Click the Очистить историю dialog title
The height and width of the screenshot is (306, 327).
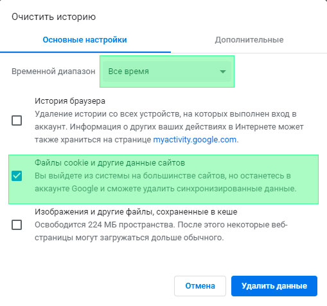53,17
